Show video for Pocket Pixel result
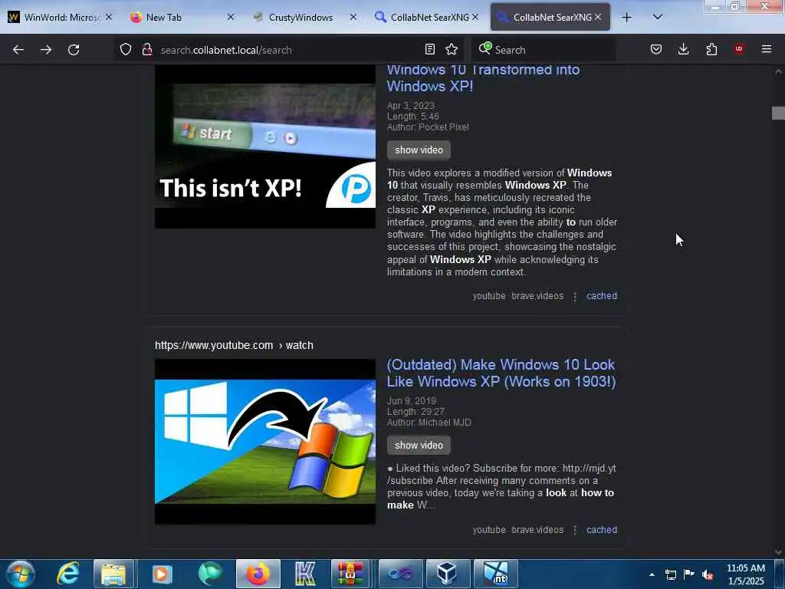785x589 pixels. click(419, 150)
